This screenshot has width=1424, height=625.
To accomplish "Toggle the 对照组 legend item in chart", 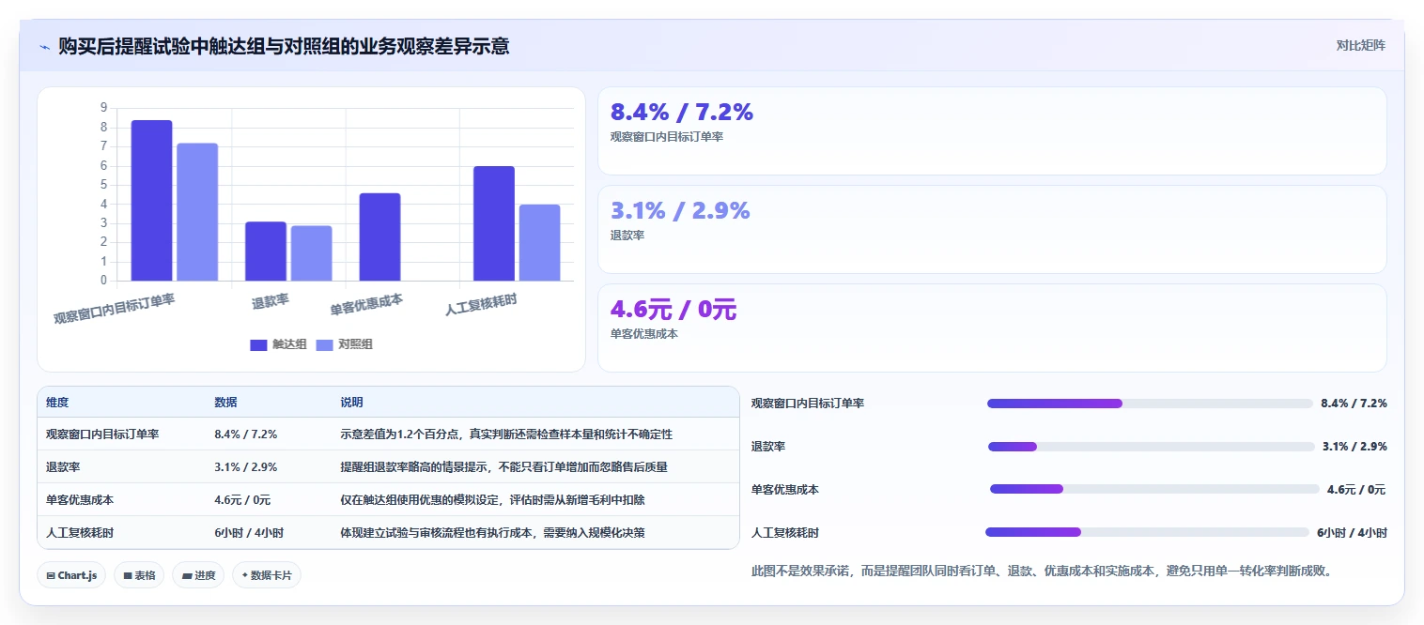I will (x=344, y=344).
